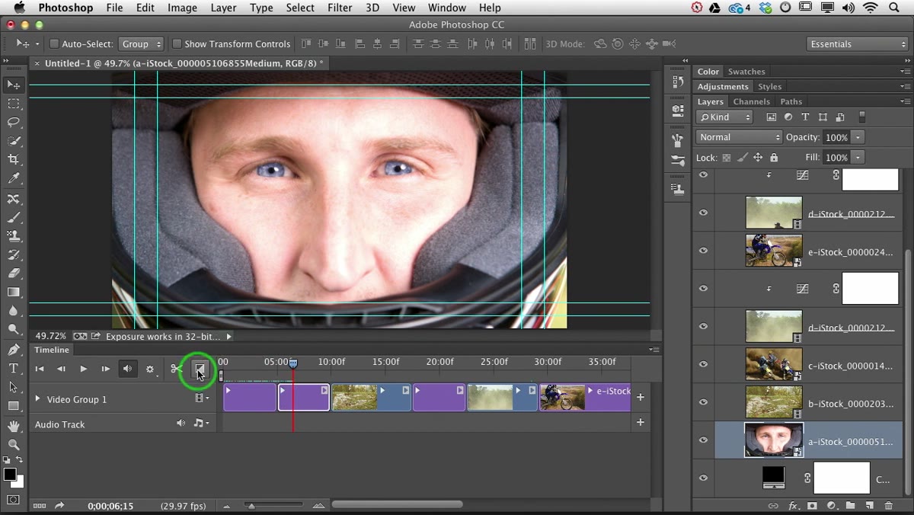Toggle visibility of e-iStock_0000024 layer
The width and height of the screenshot is (914, 515).
tap(703, 251)
